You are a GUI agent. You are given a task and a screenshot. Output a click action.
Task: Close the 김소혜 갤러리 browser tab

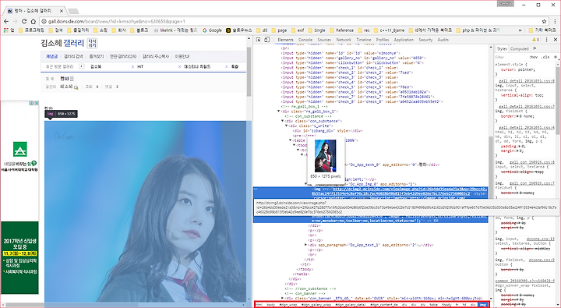coord(62,11)
